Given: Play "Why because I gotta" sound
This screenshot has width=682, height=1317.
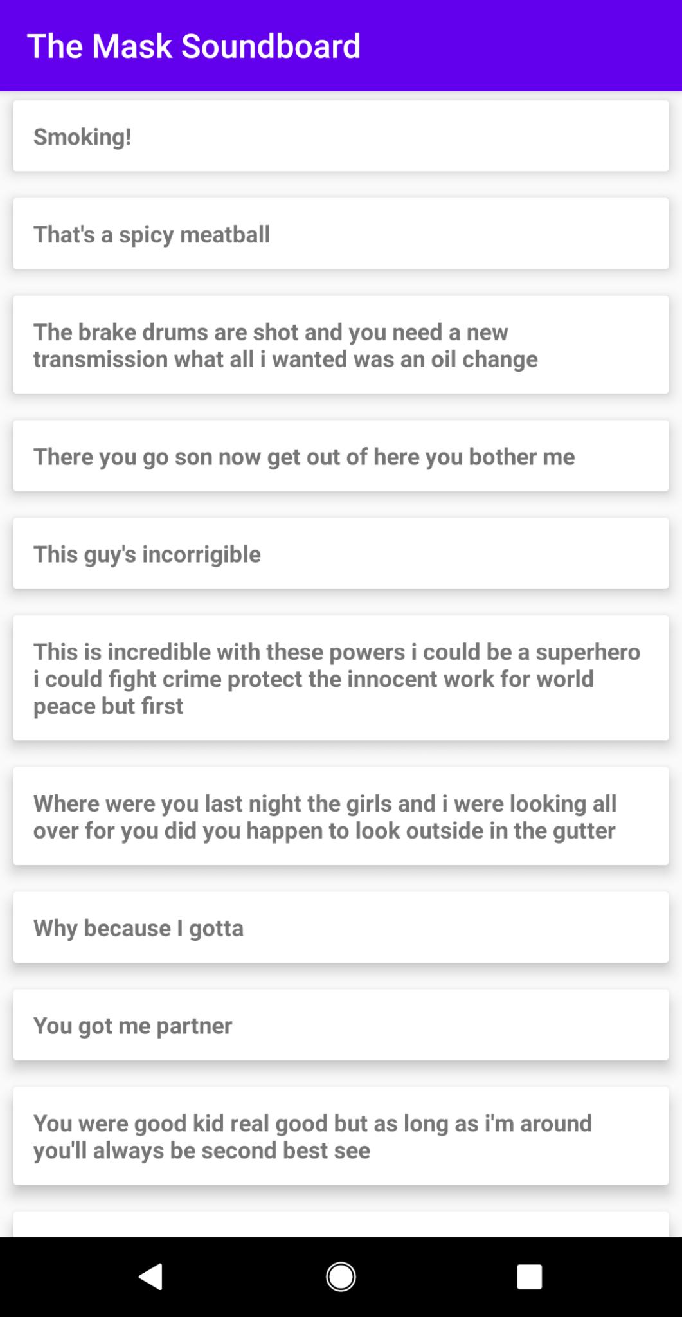Looking at the screenshot, I should [x=341, y=927].
